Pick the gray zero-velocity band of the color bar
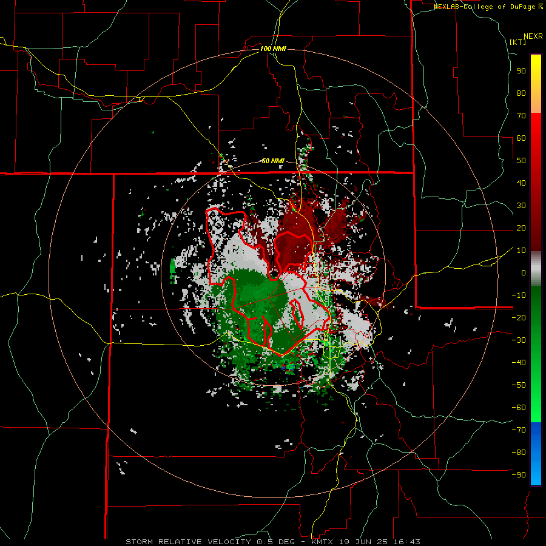The width and height of the screenshot is (546, 546). click(x=536, y=268)
